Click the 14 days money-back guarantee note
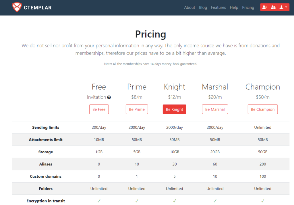Image resolution: width=294 pixels, height=205 pixels. 150,64
